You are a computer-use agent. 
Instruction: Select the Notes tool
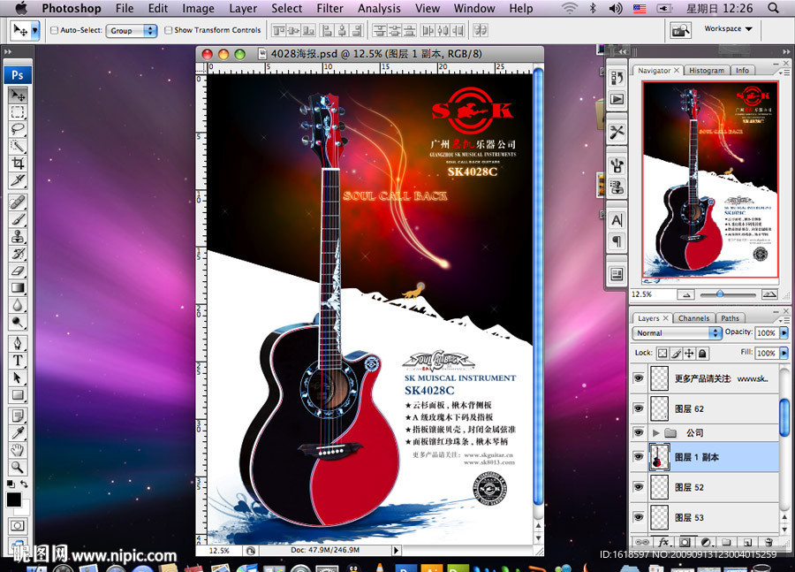[x=18, y=416]
